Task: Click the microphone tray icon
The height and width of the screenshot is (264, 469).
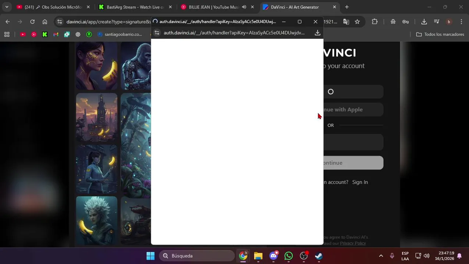Action: (x=392, y=256)
